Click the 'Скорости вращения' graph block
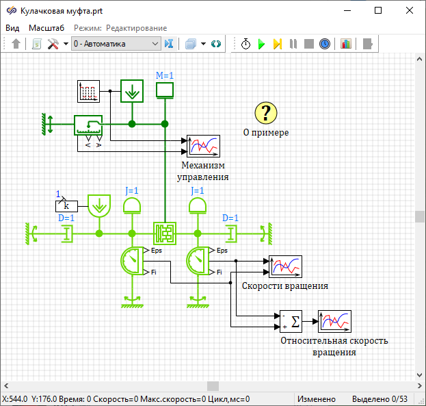The height and width of the screenshot is (406, 426). tap(285, 266)
